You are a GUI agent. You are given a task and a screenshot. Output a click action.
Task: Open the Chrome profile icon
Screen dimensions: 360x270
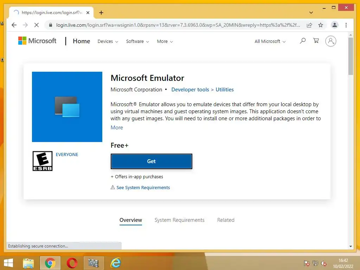point(335,25)
